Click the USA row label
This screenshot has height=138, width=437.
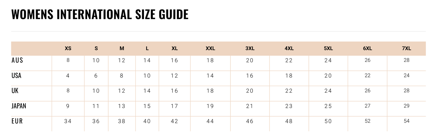pos(16,75)
